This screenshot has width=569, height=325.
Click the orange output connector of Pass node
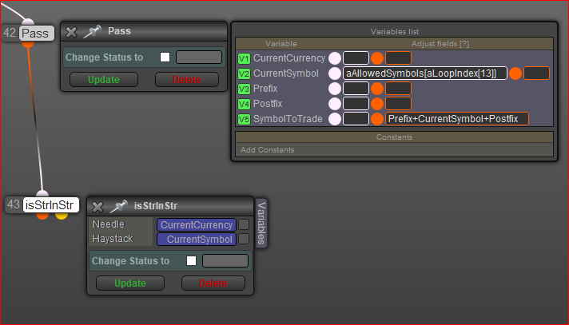click(28, 44)
